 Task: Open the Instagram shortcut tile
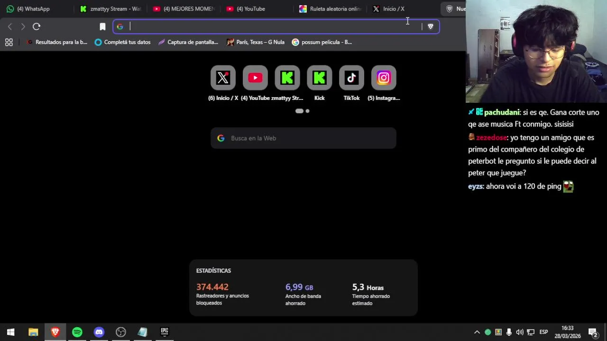[384, 78]
